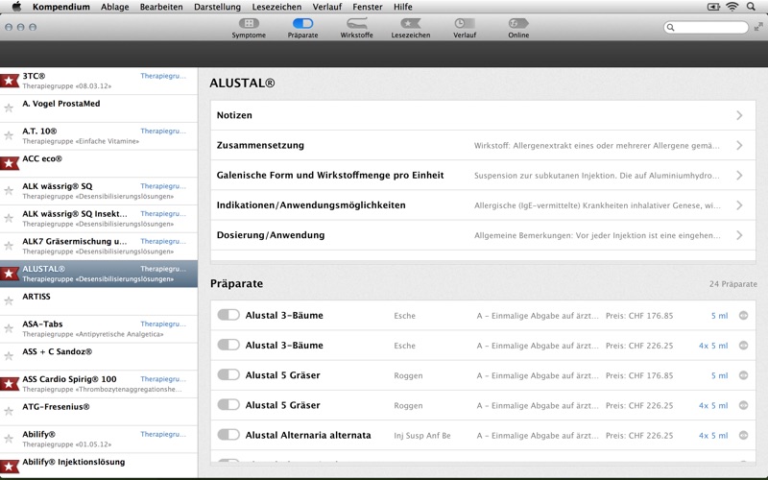768x480 pixels.
Task: Open the Bearbeiten menu
Action: click(161, 7)
